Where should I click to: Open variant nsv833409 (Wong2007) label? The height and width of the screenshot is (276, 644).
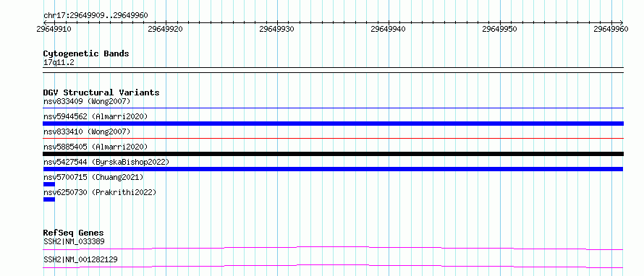[87, 101]
